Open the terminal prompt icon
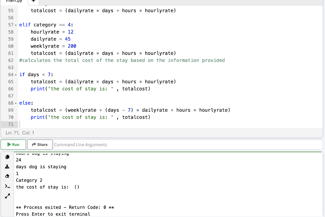The image size is (325, 217). coord(7,186)
